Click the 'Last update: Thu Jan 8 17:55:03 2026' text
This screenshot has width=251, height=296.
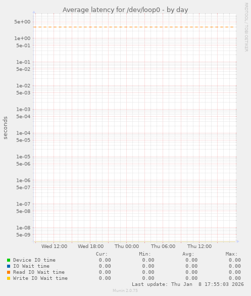pyautogui.click(x=188, y=284)
